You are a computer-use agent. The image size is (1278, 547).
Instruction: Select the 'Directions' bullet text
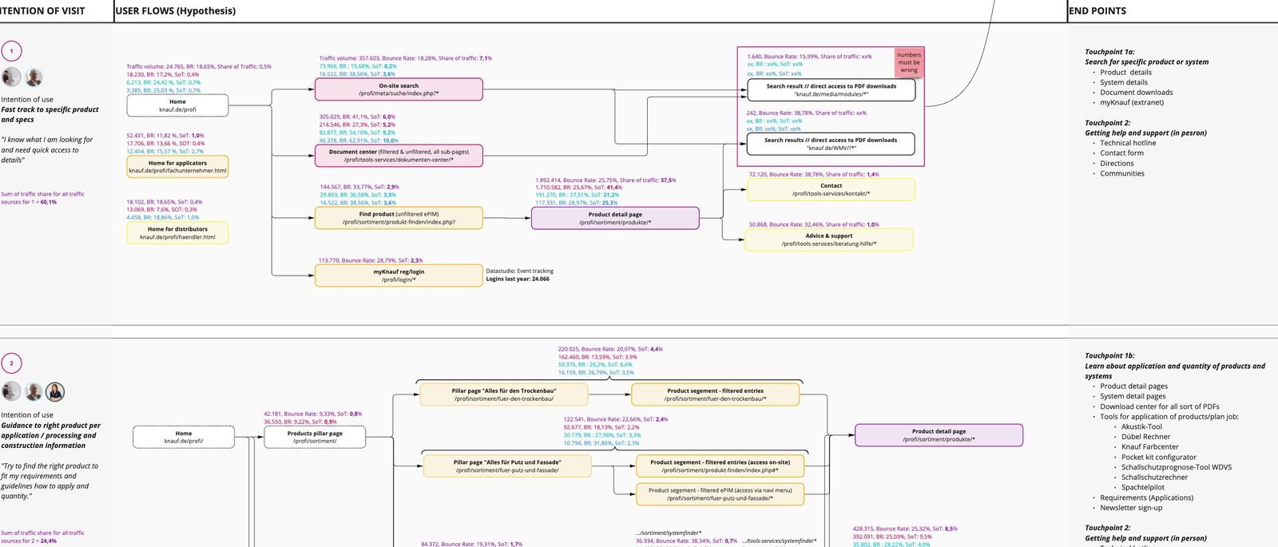point(1117,164)
